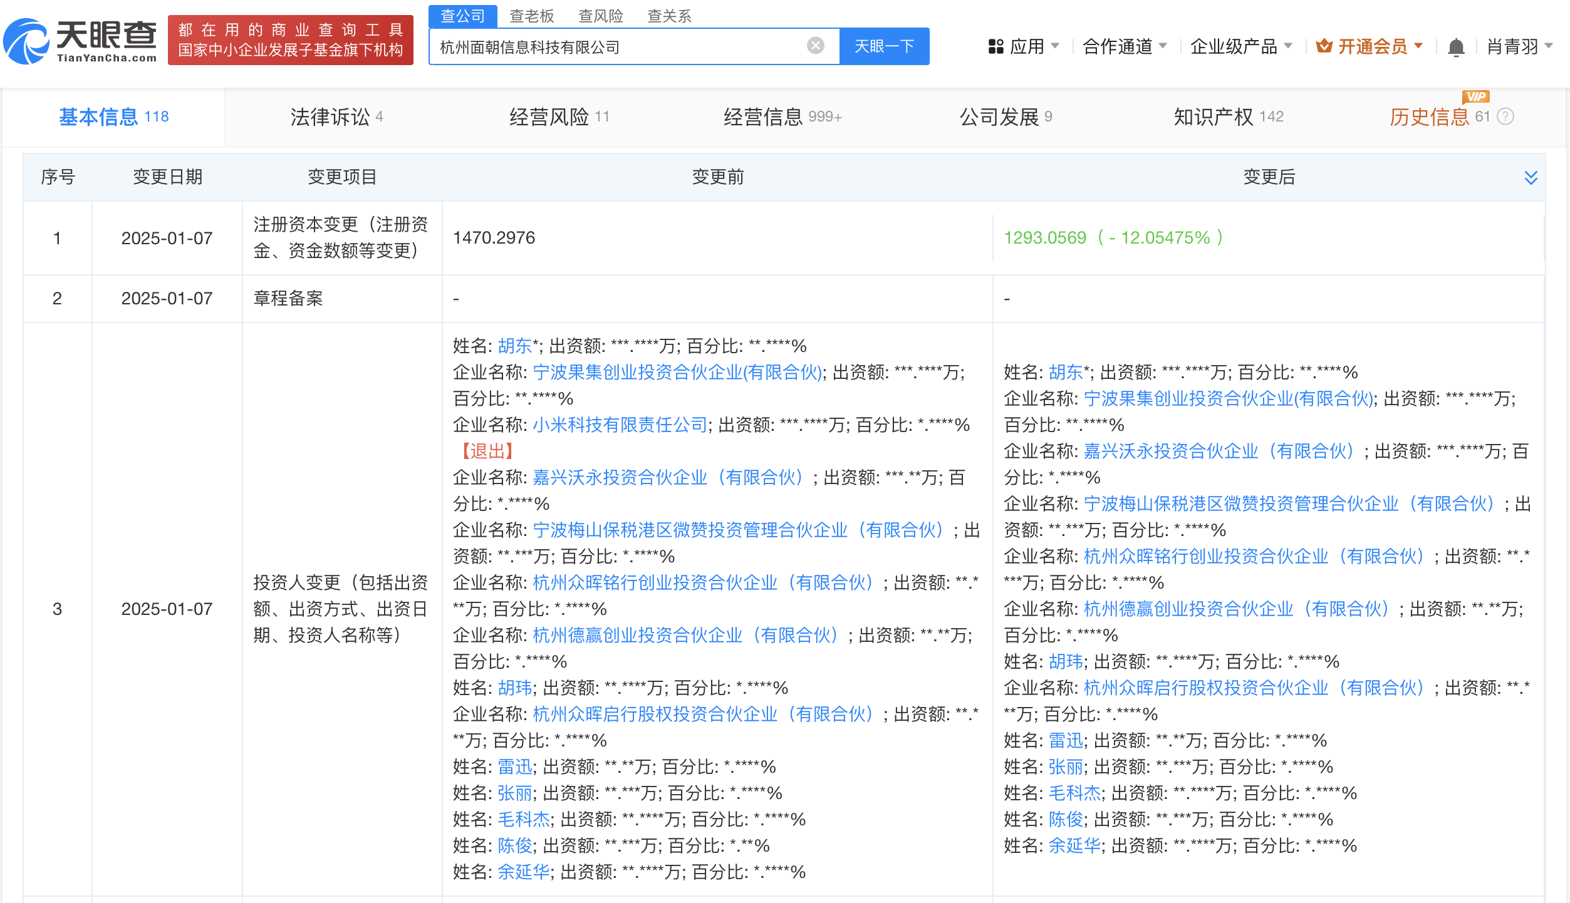This screenshot has width=1570, height=903.
Task: Expand the table with the double chevron icon
Action: (1531, 178)
